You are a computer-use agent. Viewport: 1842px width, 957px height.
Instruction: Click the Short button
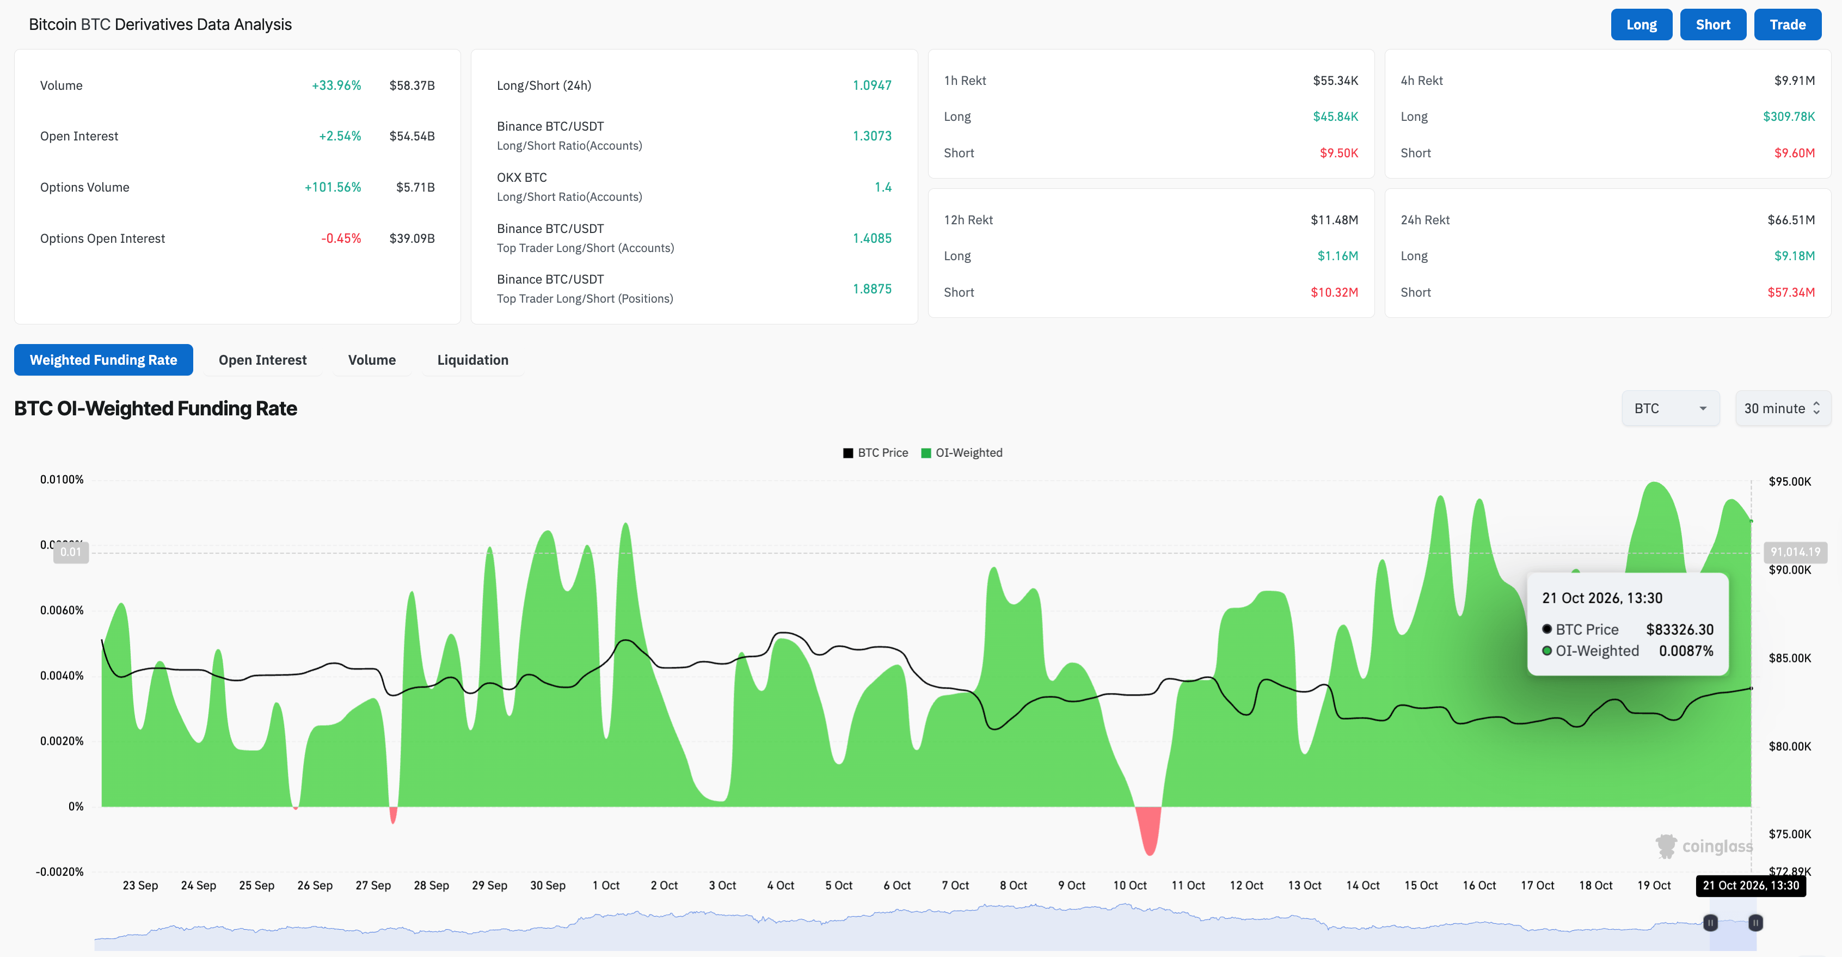(1712, 24)
